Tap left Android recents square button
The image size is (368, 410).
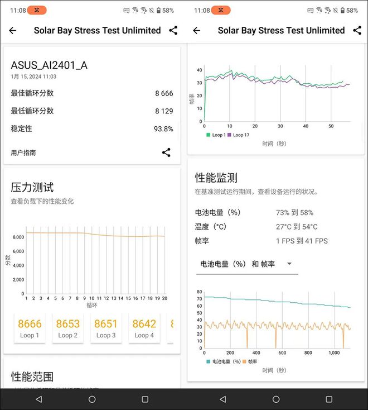point(145,399)
